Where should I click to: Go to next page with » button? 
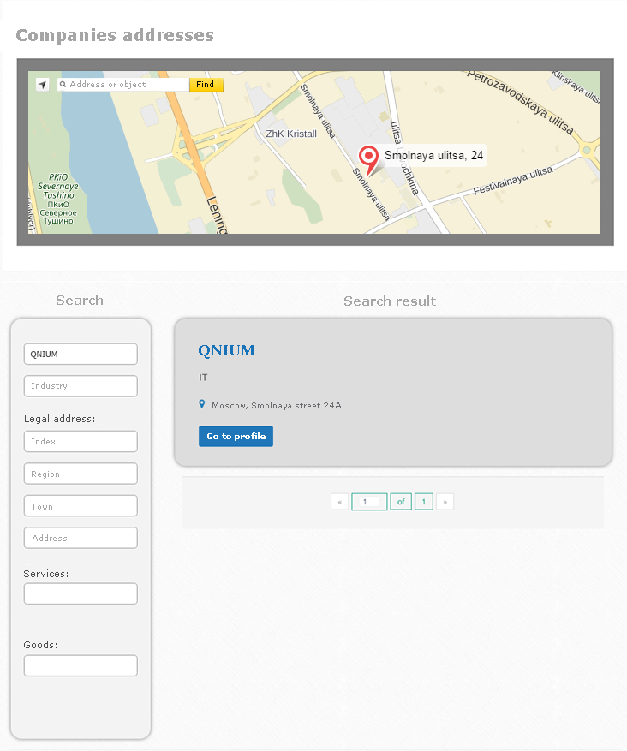(445, 502)
